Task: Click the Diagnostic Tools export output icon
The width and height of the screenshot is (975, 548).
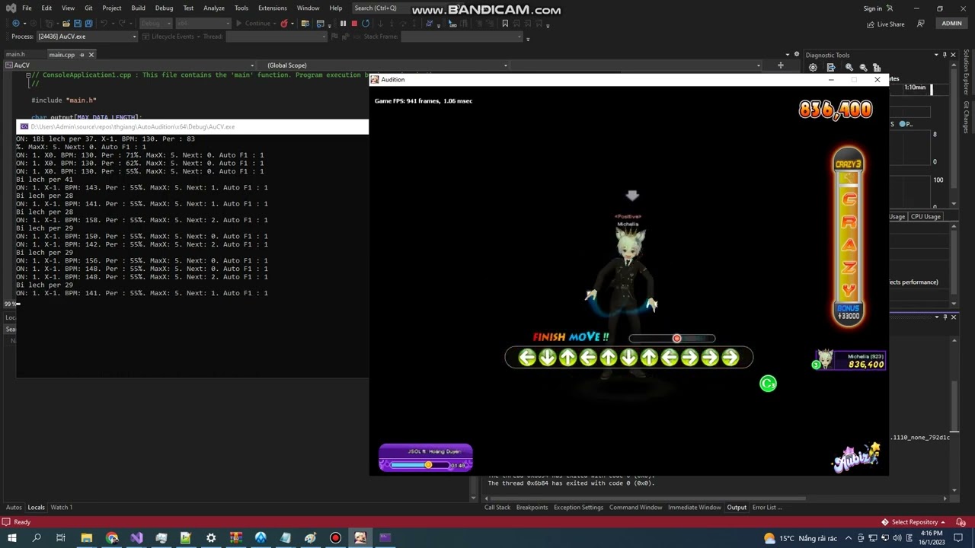Action: pos(831,67)
